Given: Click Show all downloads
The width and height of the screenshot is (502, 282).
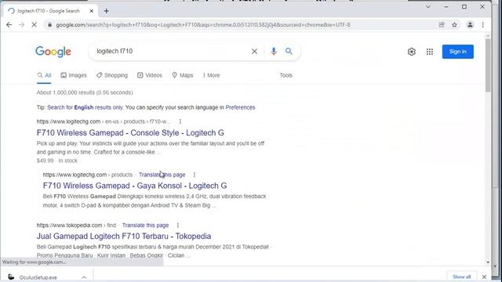Looking at the screenshot, I should (x=461, y=277).
